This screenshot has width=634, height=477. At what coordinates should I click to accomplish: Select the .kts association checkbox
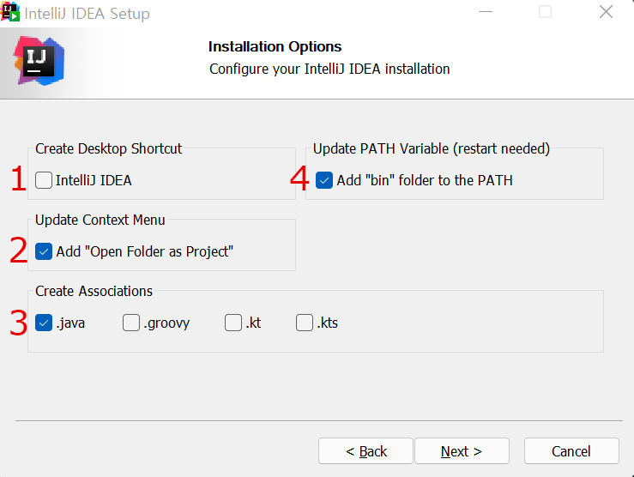point(305,323)
